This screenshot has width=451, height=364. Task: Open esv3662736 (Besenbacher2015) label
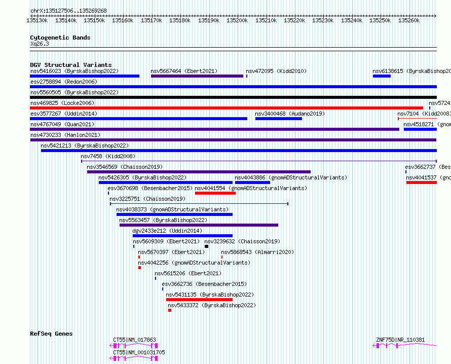point(204,284)
